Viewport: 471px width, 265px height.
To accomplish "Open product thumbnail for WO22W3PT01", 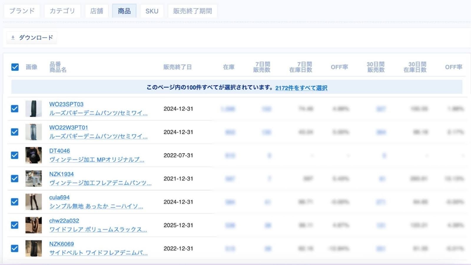I will click(34, 132).
